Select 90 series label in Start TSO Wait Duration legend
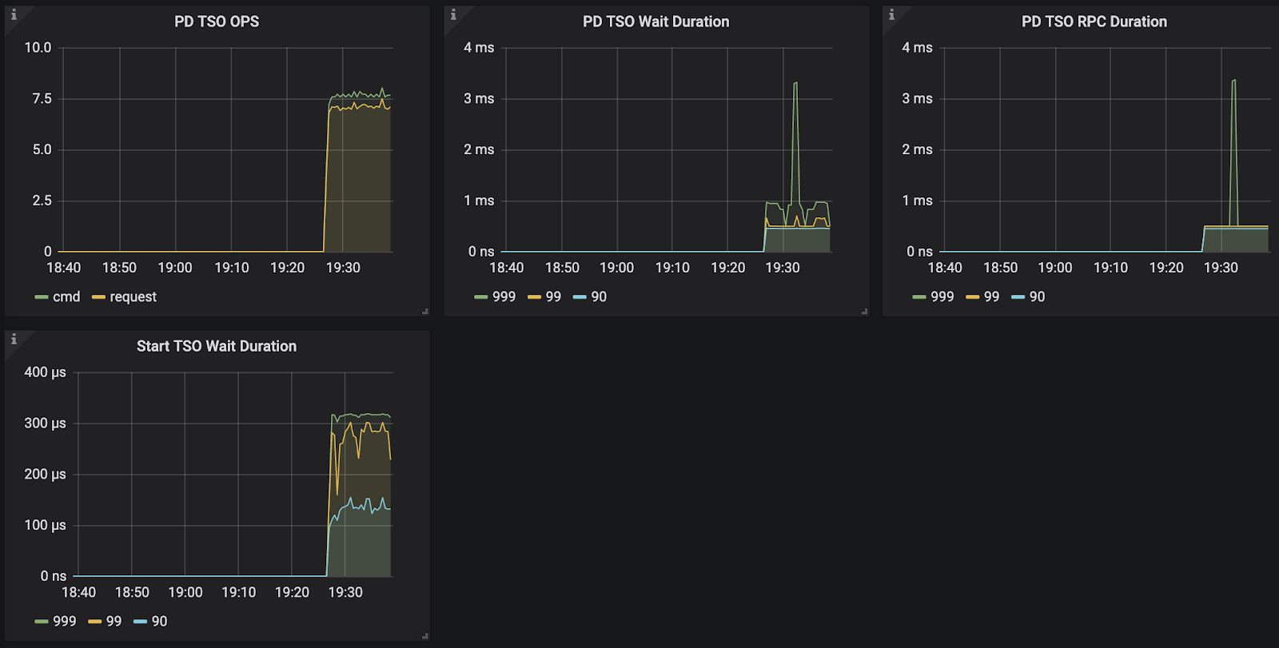Image resolution: width=1279 pixels, height=648 pixels. click(159, 621)
